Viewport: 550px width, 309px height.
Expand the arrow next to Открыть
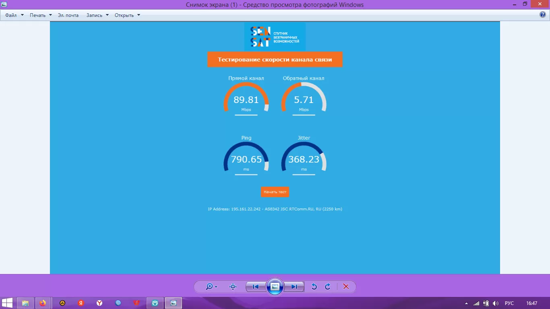(x=139, y=15)
